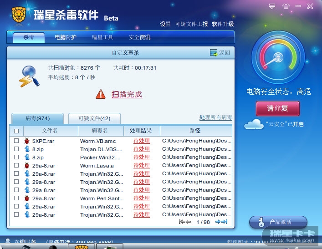Viewport: 322px width, 249px height.
Task: Open the skin changer shirt icon
Action: (286, 6)
